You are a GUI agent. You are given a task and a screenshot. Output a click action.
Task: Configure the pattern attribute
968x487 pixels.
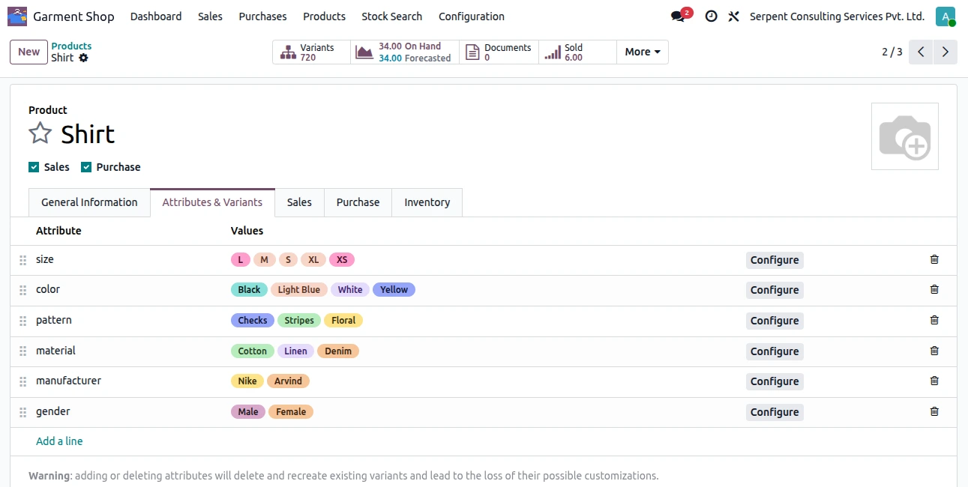pyautogui.click(x=775, y=321)
